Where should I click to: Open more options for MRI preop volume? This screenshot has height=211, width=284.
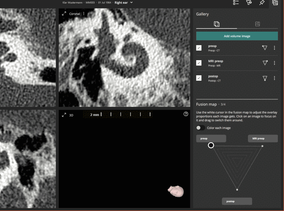(274, 63)
